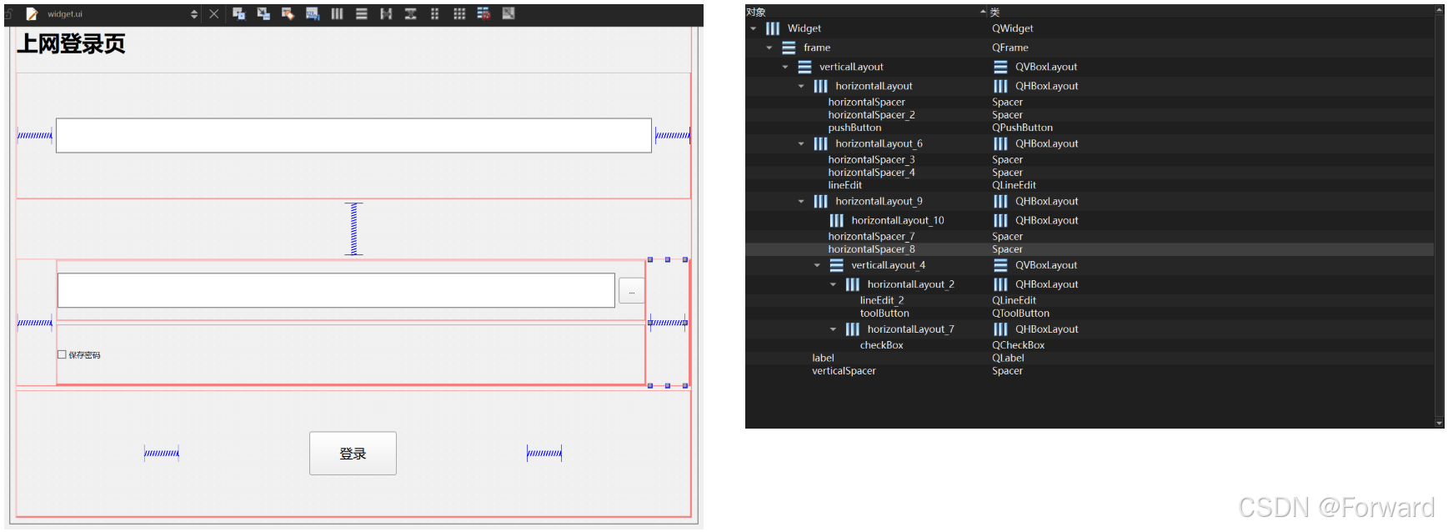Collapse the verticalLayout tree node
This screenshot has width=1448, height=532.
click(x=785, y=67)
